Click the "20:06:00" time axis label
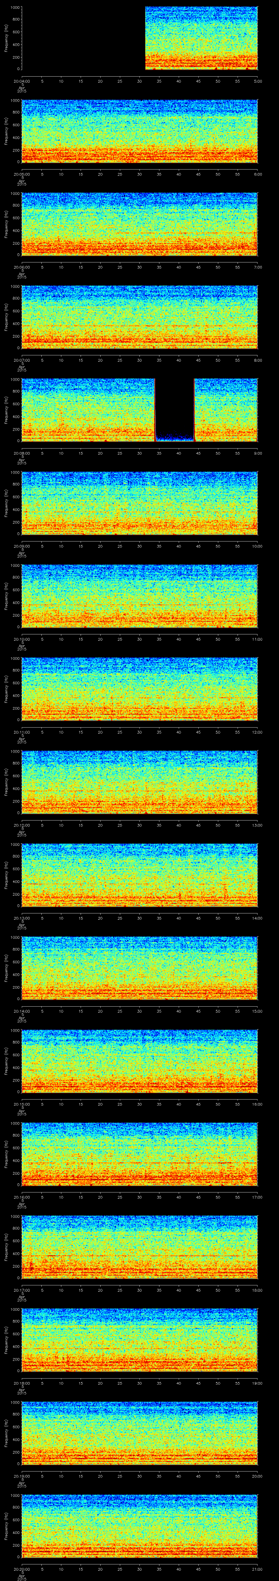This screenshot has height=1581, width=279. (22, 267)
